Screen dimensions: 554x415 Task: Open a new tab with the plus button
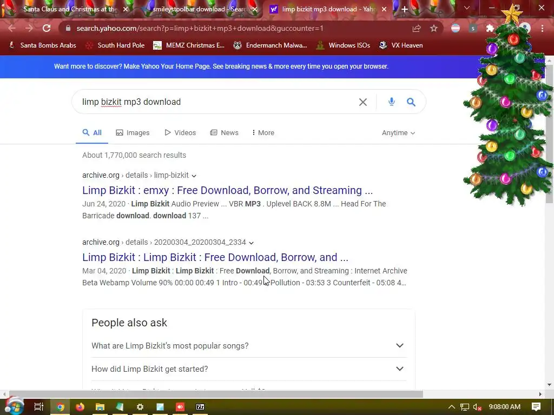click(x=405, y=9)
